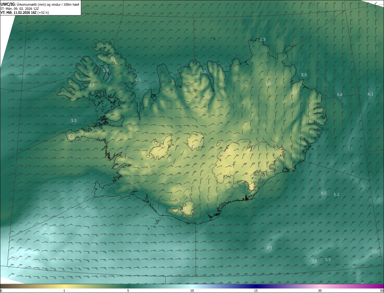Click the 6.1 value at the far east edge

click(x=370, y=94)
